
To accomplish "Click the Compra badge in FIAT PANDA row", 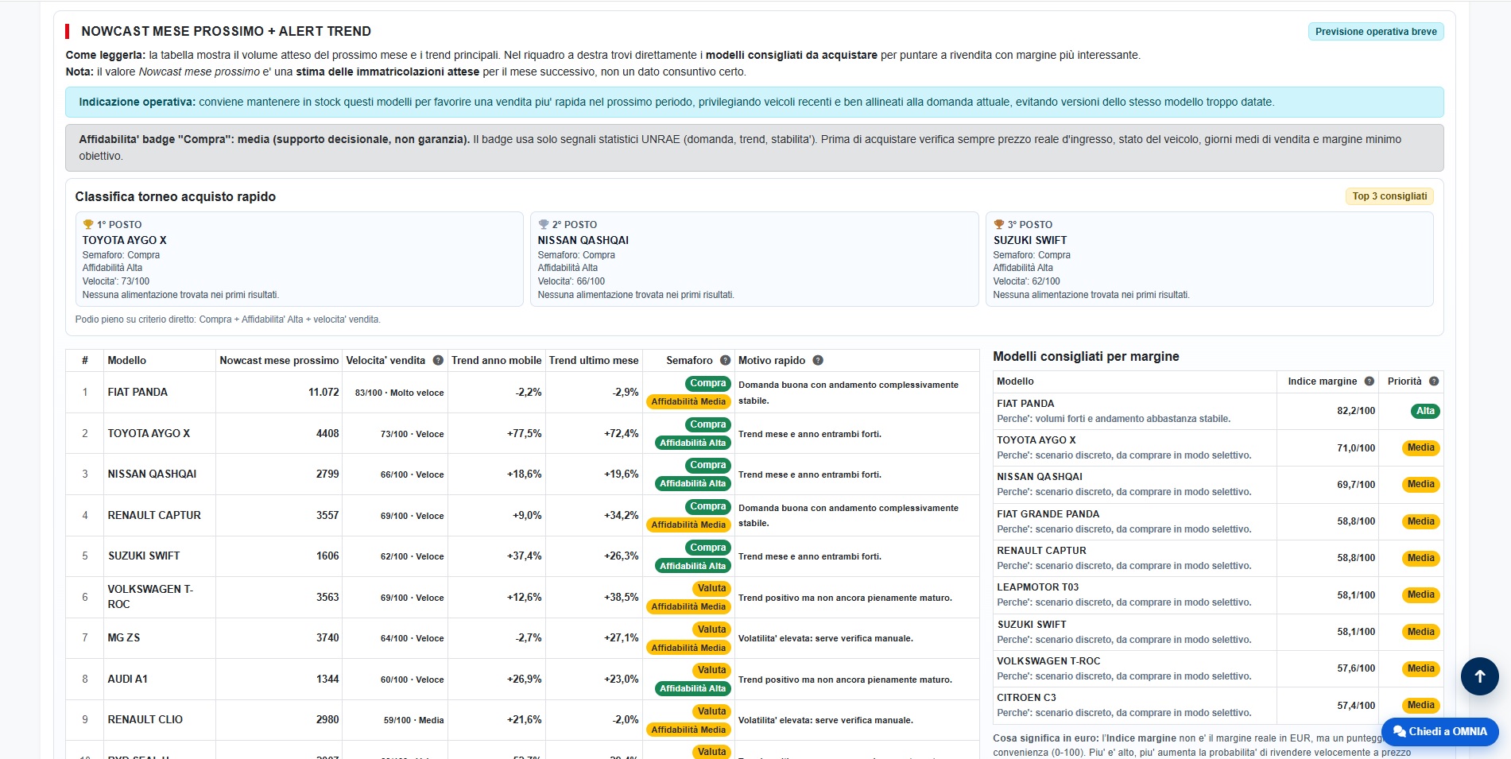I will (707, 383).
